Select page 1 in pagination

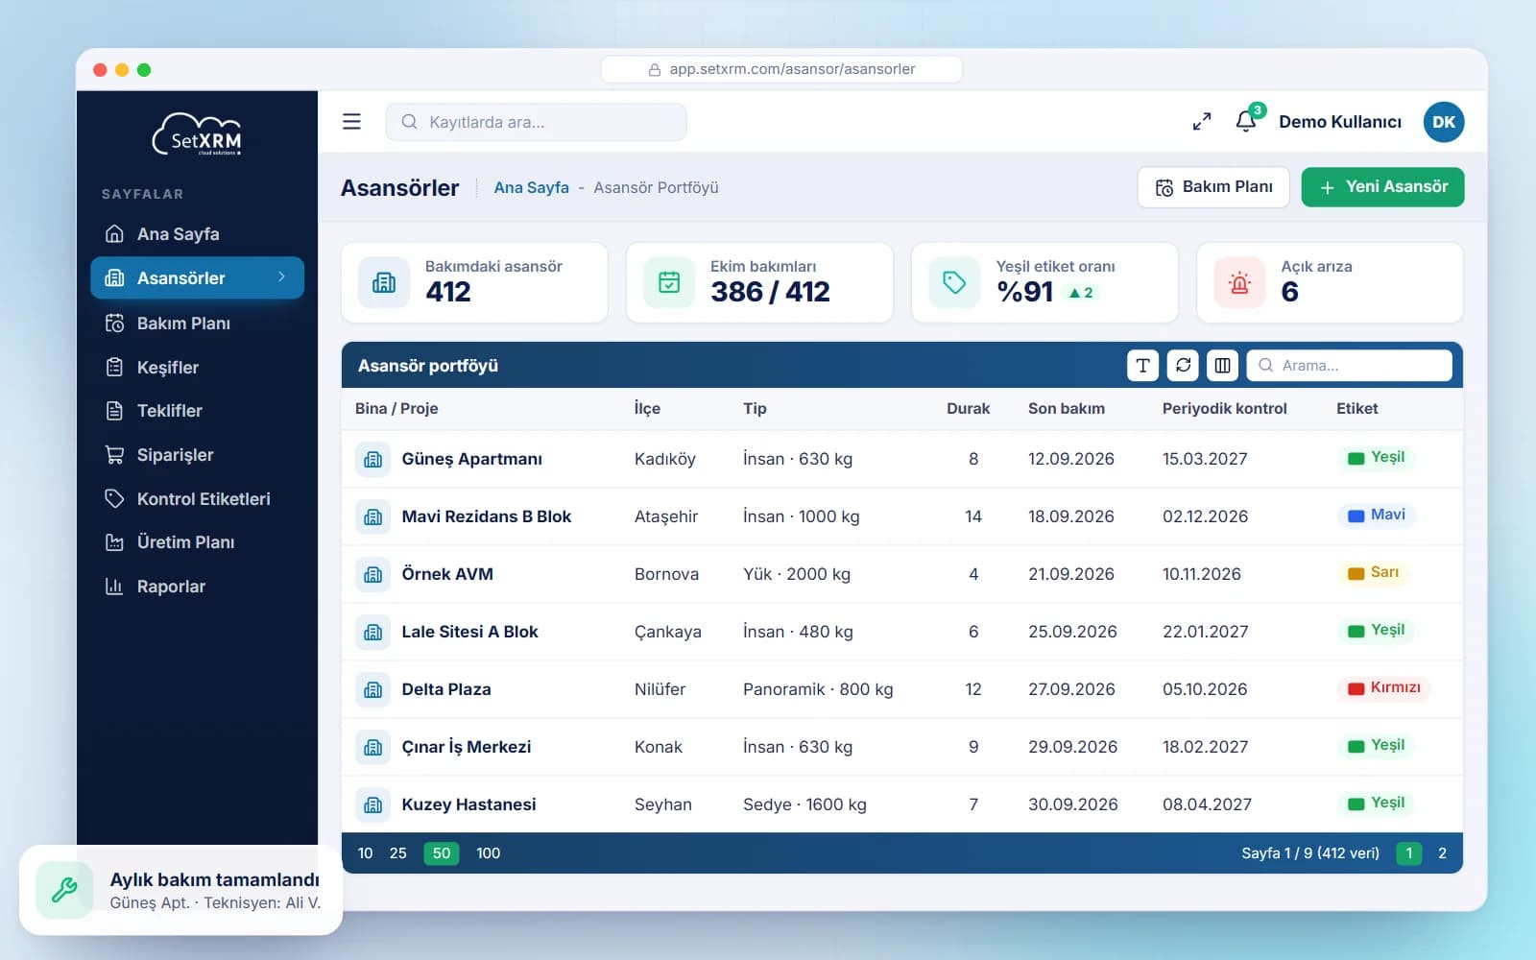click(x=1409, y=853)
